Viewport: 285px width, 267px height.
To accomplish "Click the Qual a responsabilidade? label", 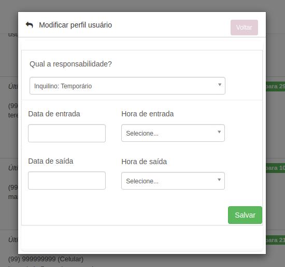I will tap(70, 64).
